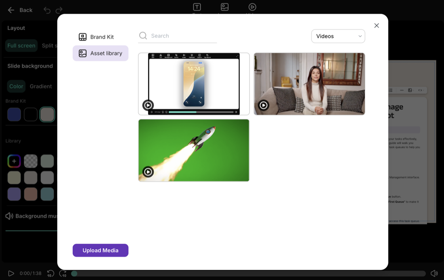
Task: Select the Video tool icon in top toolbar
Action: 252,7
